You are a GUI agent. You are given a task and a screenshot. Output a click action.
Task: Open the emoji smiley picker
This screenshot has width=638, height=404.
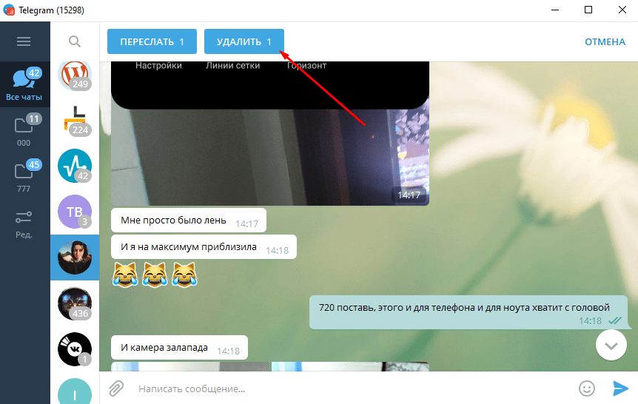click(587, 388)
